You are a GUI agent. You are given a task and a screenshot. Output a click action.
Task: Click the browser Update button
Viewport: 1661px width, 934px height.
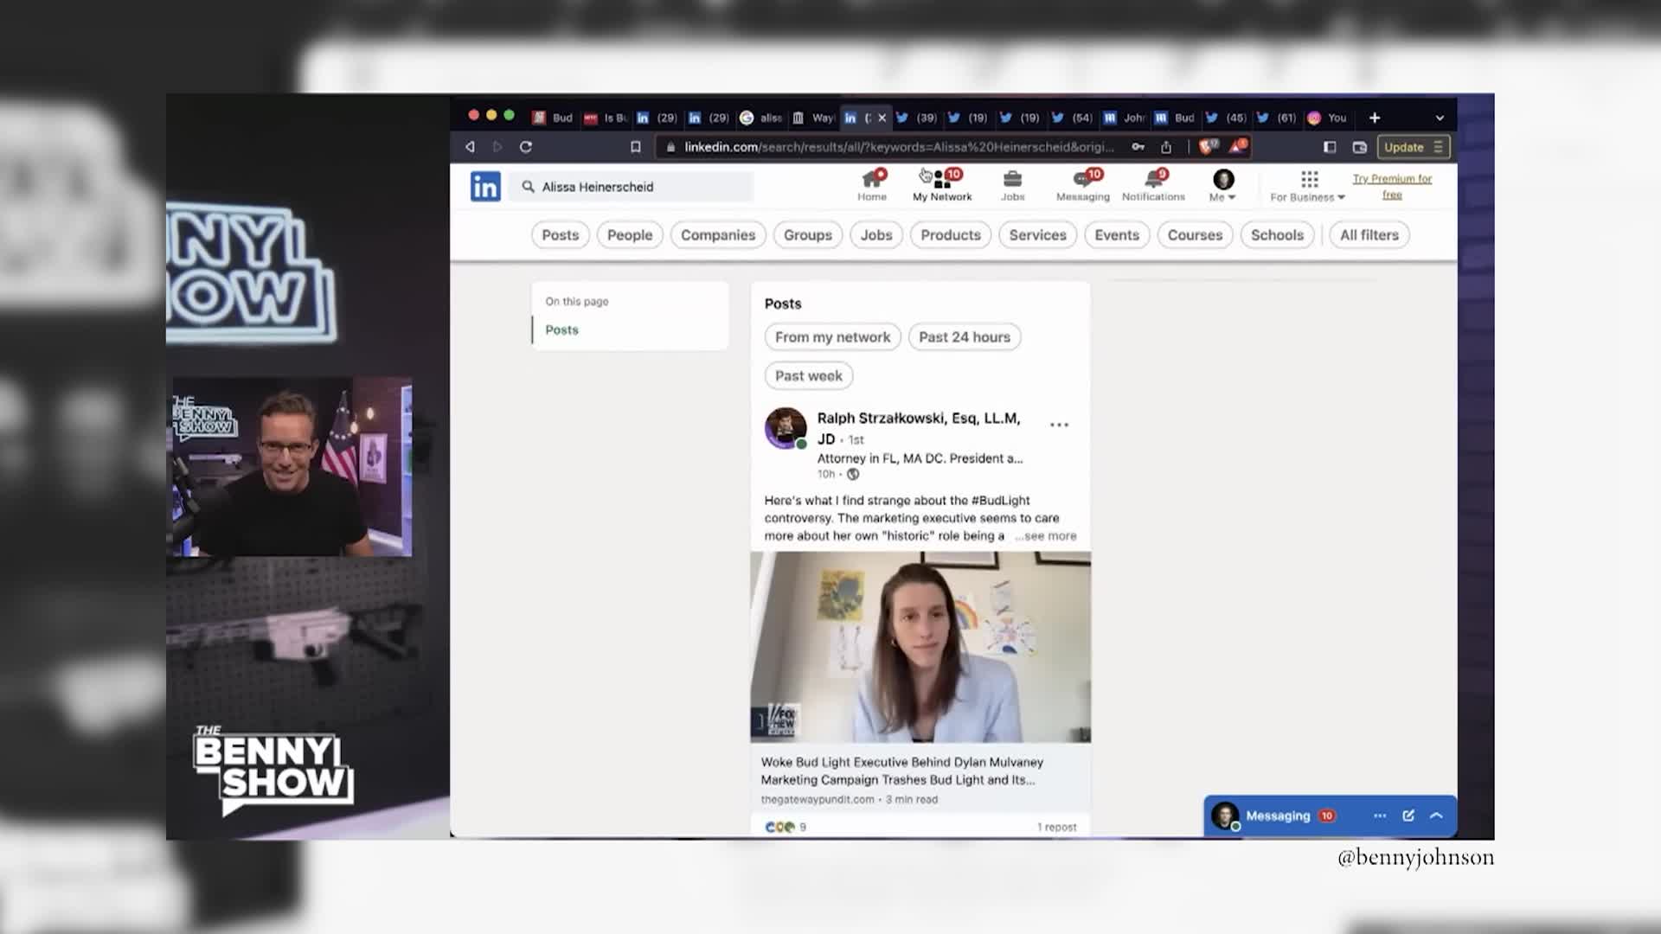(x=1413, y=147)
